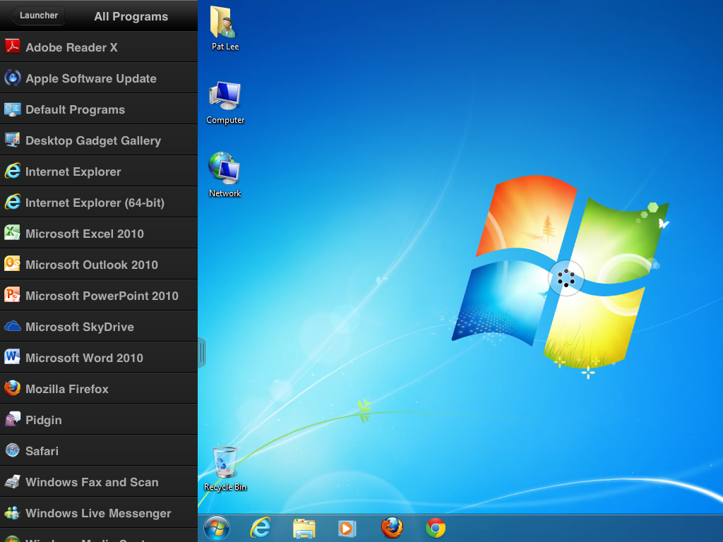Open Pidgin messenger
The height and width of the screenshot is (542, 723).
44,420
